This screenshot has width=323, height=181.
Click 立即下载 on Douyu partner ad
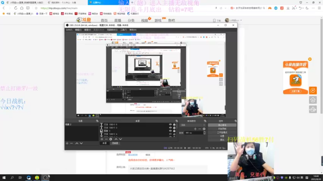pyautogui.click(x=296, y=91)
